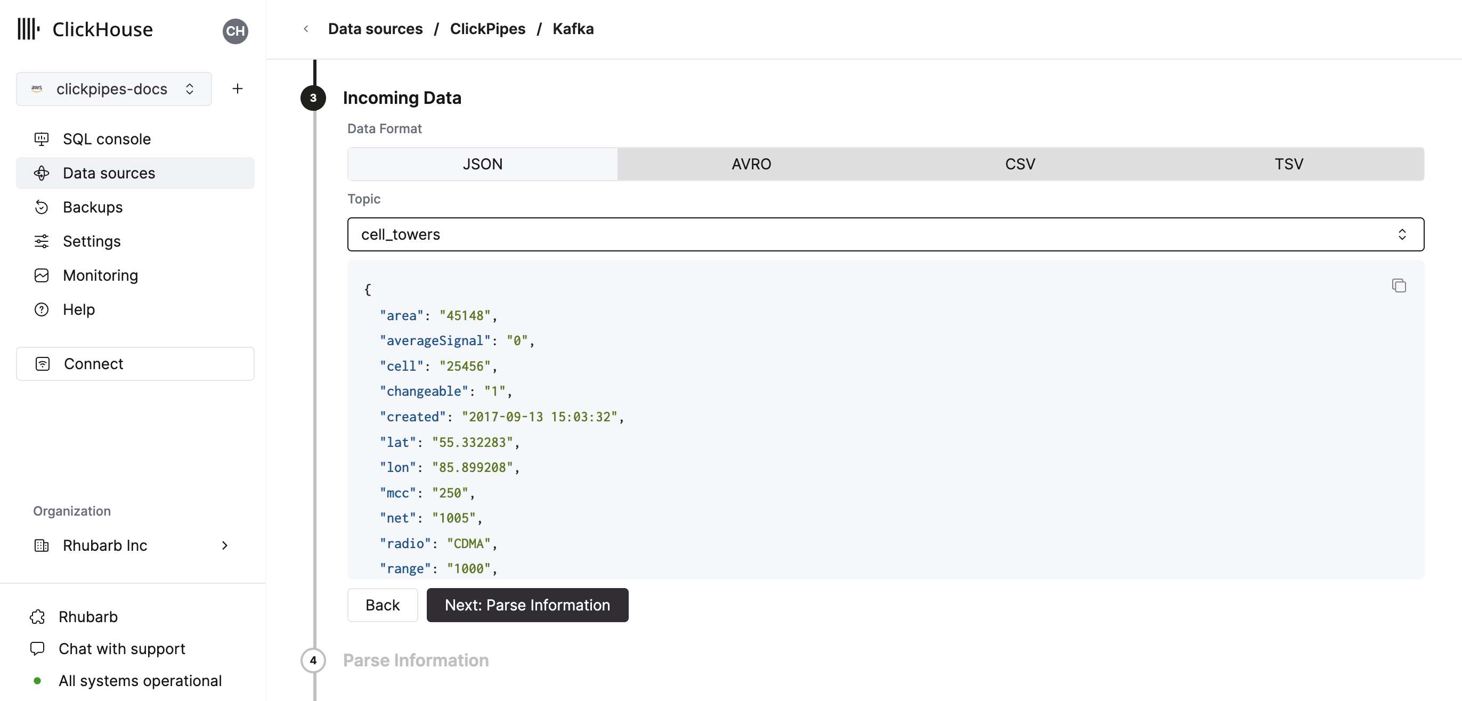The width and height of the screenshot is (1462, 701).
Task: Expand the cell_towers topic dropdown
Action: click(1400, 234)
